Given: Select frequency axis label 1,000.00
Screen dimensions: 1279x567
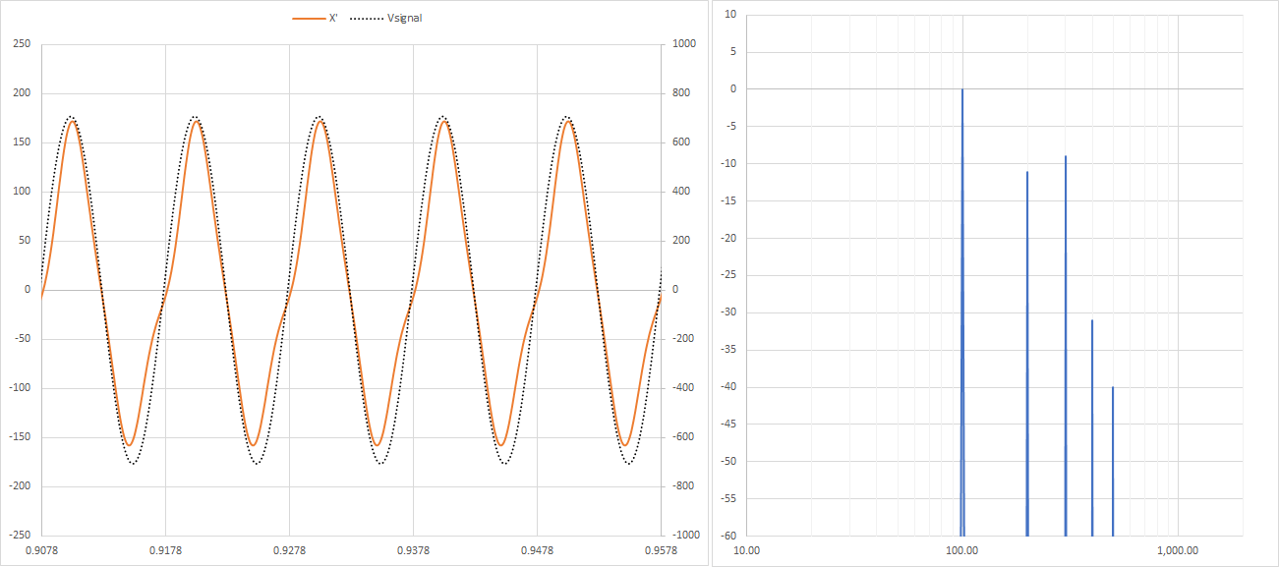Looking at the screenshot, I should point(1178,550).
